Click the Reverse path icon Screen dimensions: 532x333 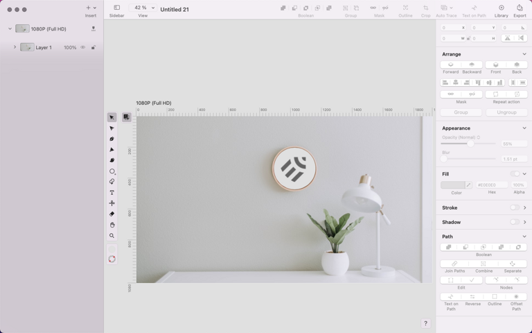(x=472, y=297)
